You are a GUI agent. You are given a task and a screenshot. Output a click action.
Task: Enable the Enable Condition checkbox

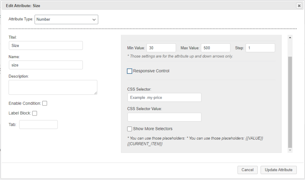45,103
